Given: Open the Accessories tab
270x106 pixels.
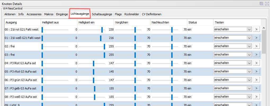Looking at the screenshot, I should [34, 14].
